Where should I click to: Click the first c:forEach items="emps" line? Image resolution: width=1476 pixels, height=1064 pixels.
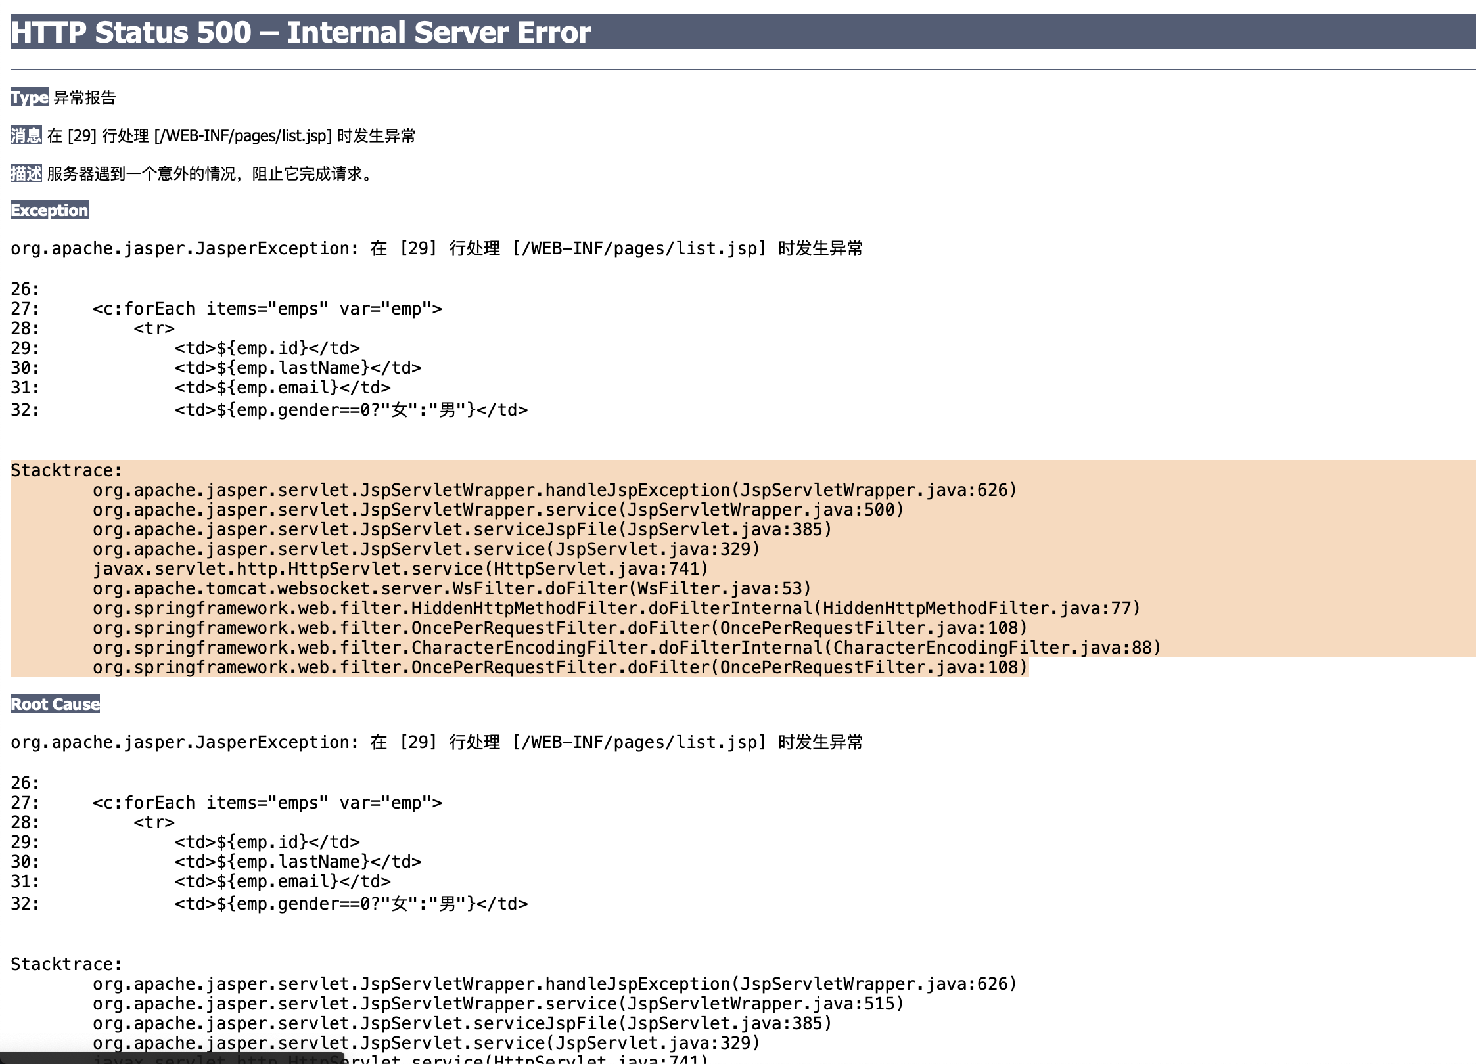pos(267,309)
